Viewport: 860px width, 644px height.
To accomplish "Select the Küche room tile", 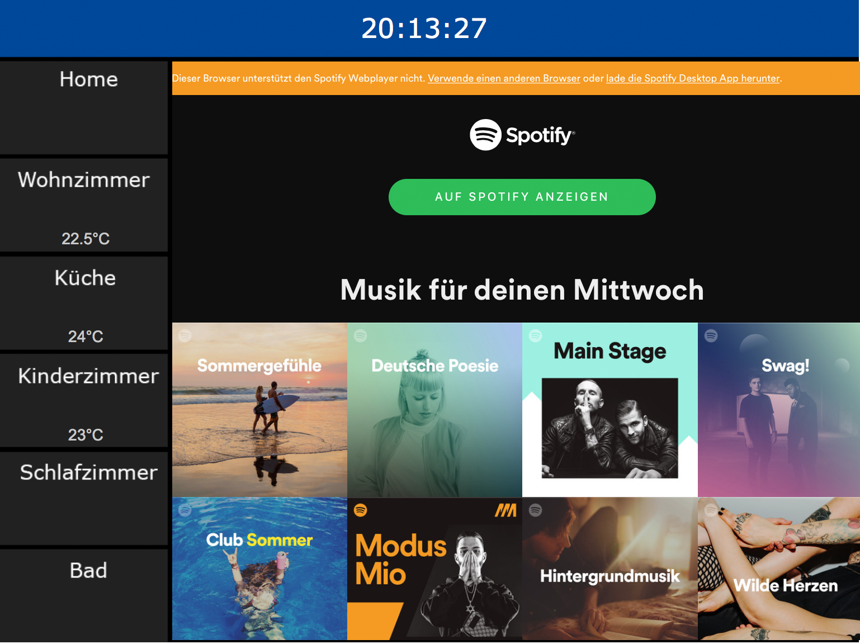I will (84, 303).
